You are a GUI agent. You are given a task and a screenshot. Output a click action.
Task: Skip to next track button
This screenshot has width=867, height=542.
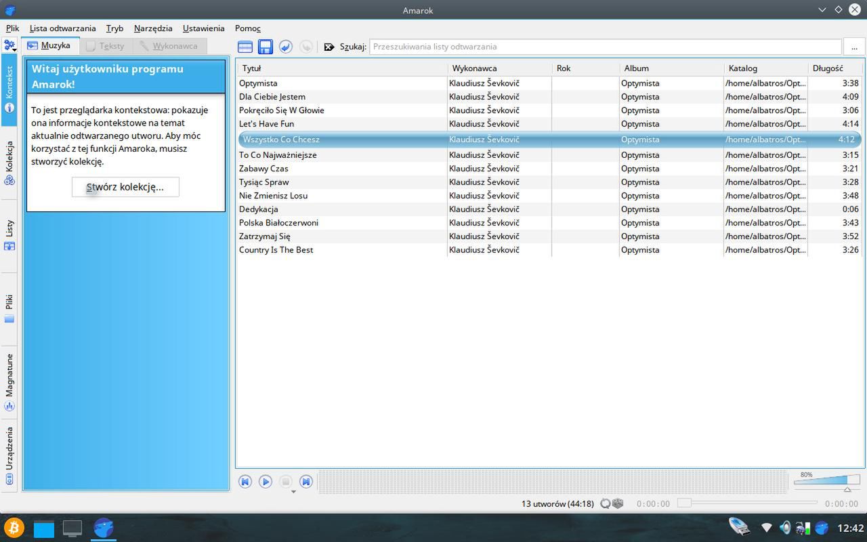[x=306, y=482]
